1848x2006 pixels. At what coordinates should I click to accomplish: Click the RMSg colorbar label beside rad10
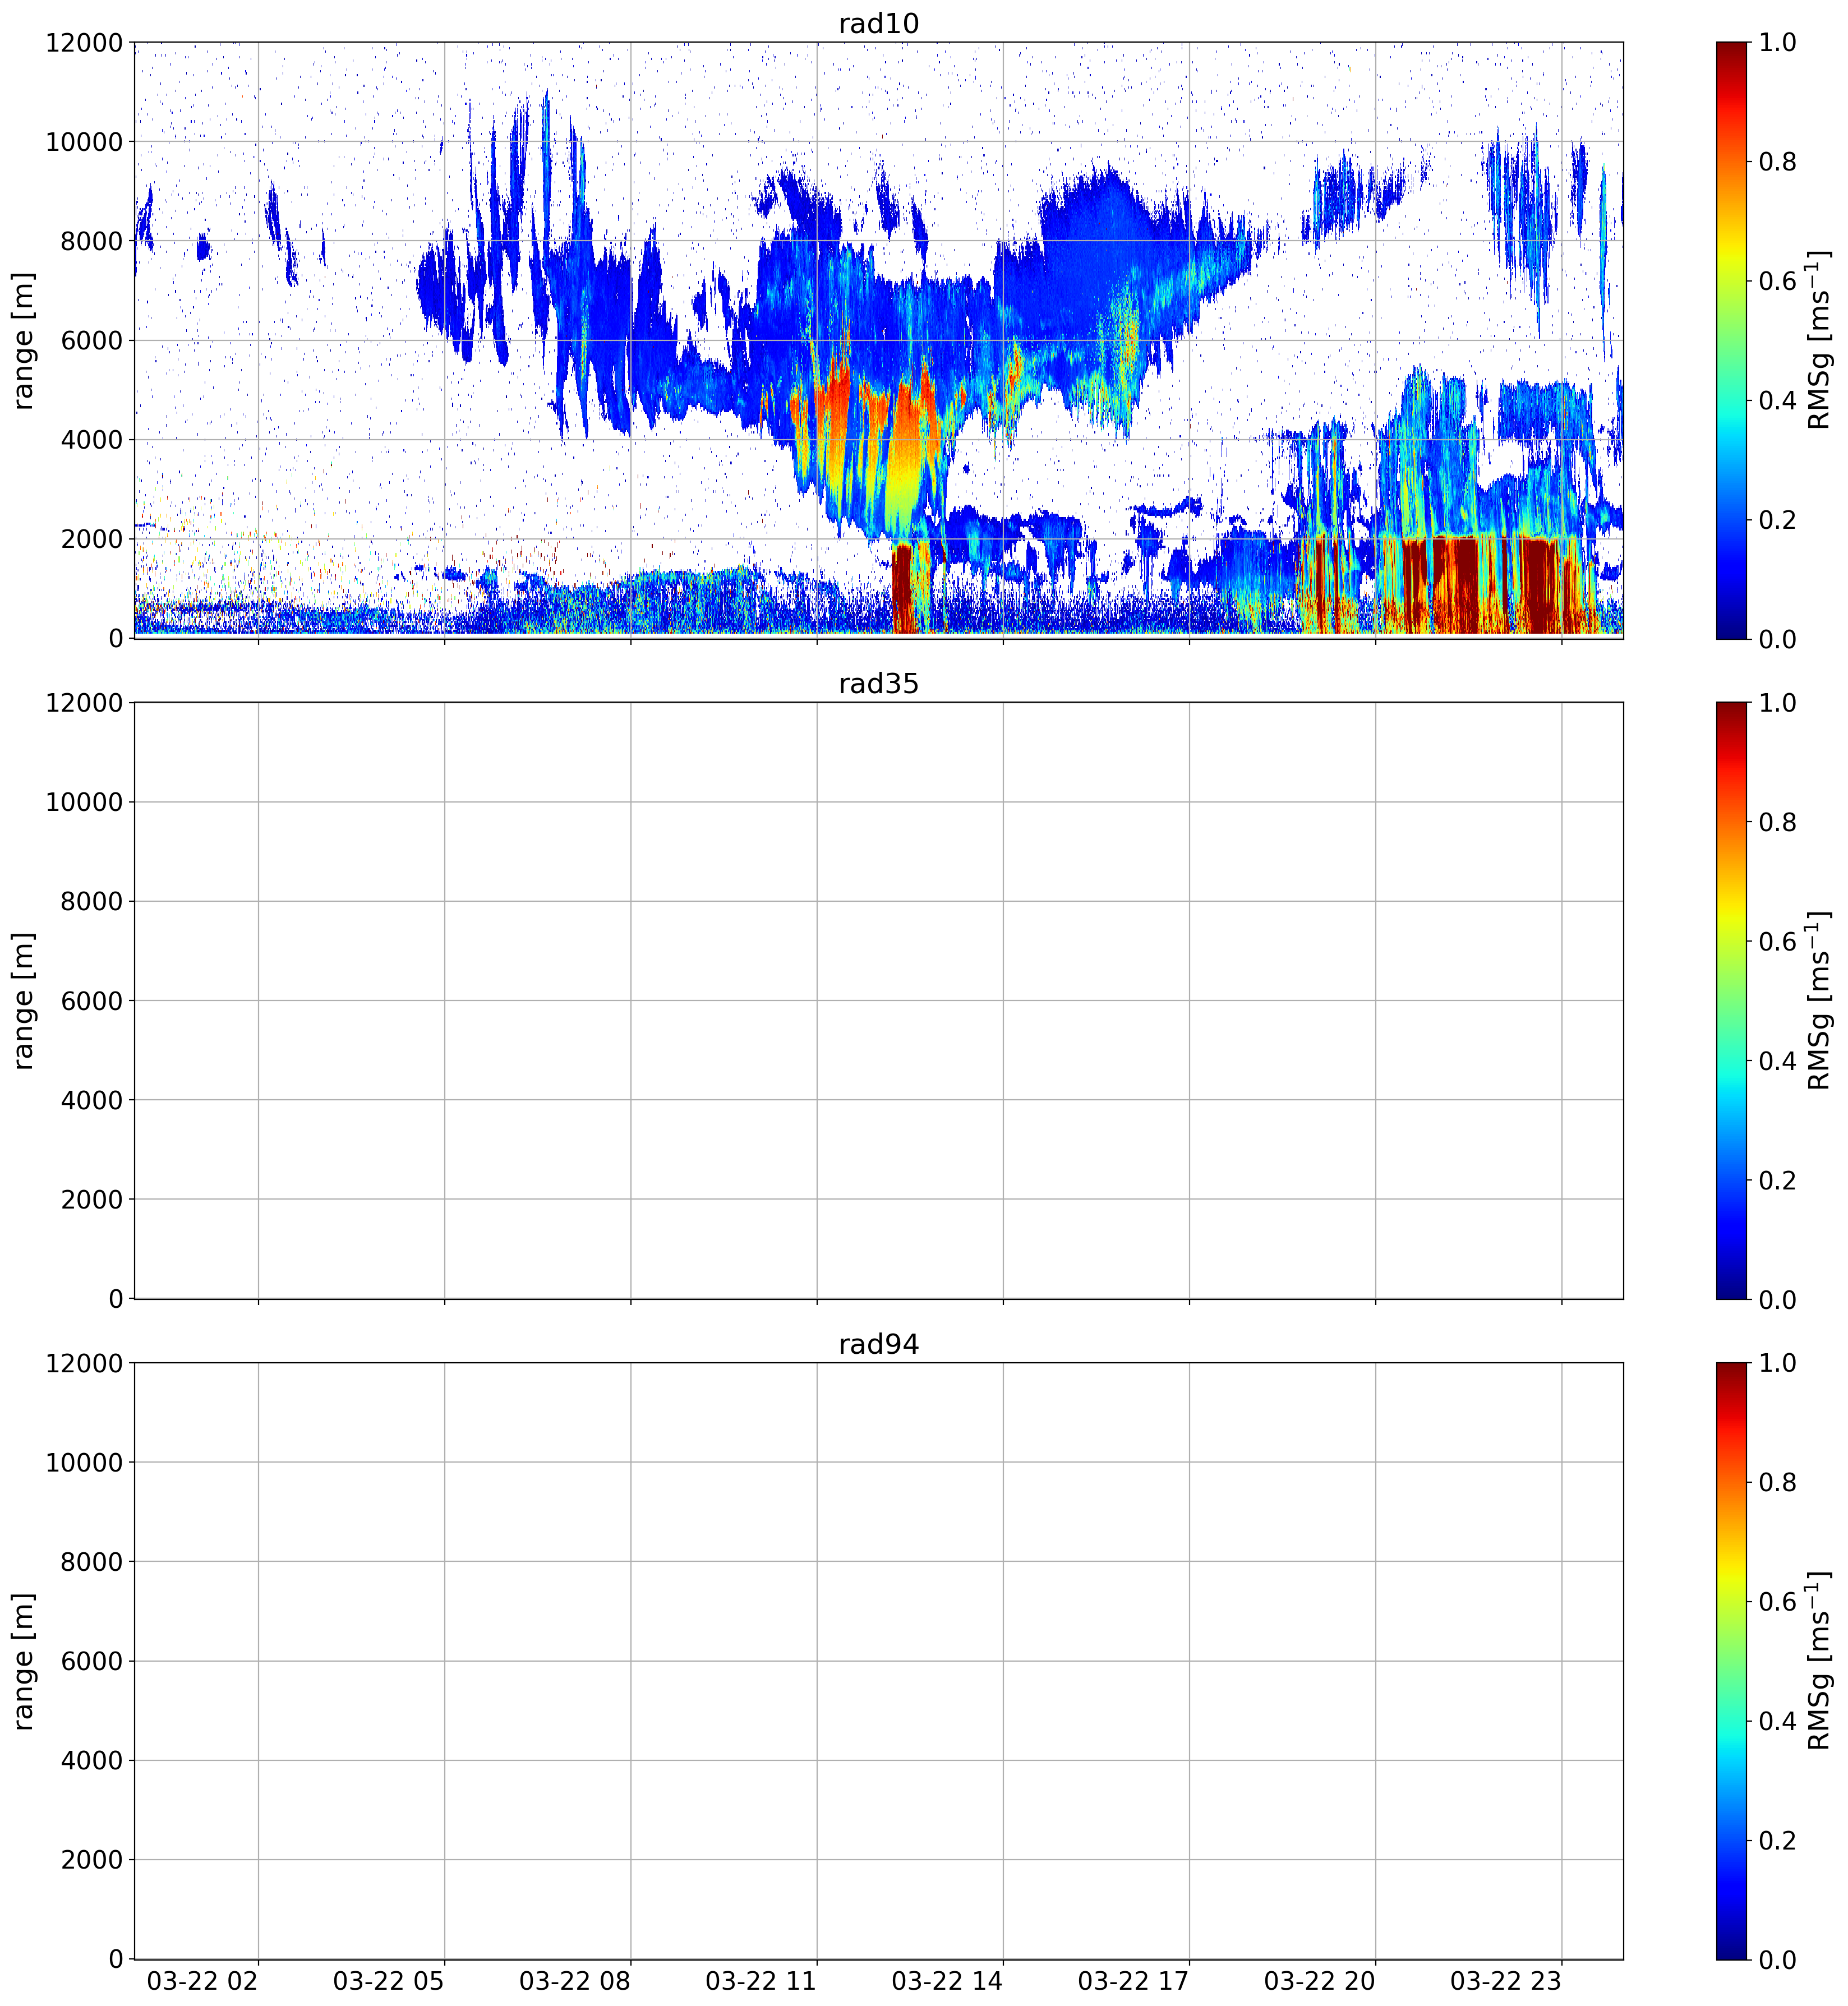click(x=1818, y=340)
